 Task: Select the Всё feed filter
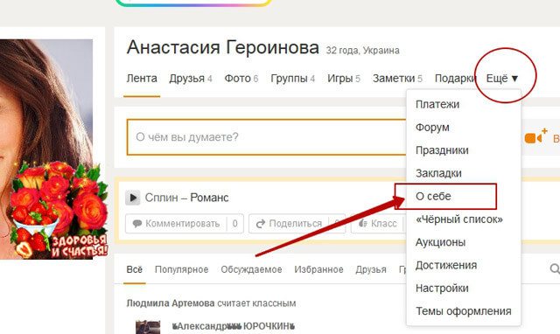134,269
